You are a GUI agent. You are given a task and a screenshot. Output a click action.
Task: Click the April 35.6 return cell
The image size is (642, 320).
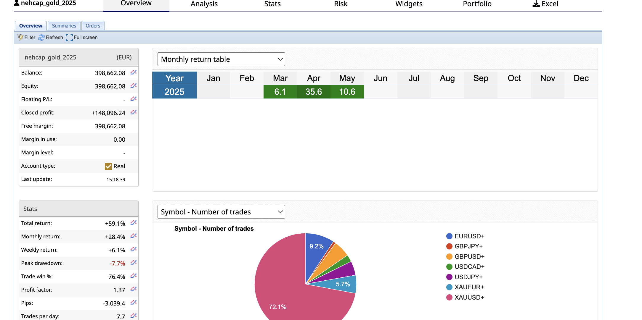click(x=314, y=92)
